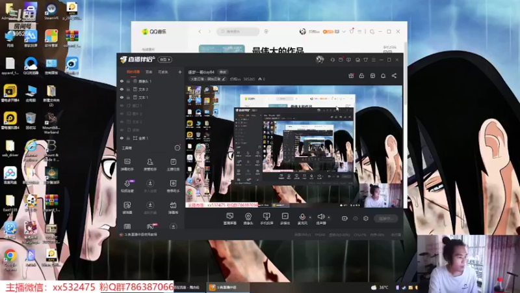The image size is (520, 293).
Task: Open the mode switch pill beside 直播伴侣 logo
Action: pyautogui.click(x=165, y=60)
